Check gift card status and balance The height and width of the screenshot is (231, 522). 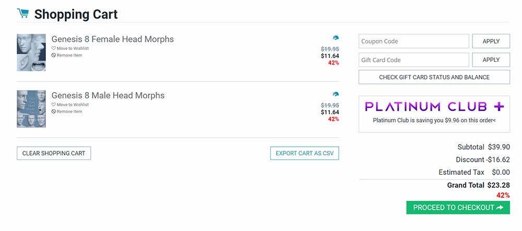pos(434,77)
